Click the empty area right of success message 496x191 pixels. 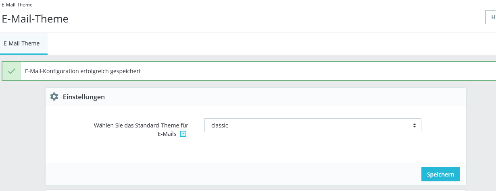coord(323,71)
